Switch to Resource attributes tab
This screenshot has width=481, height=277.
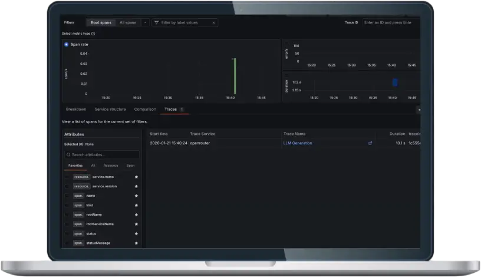click(x=111, y=166)
